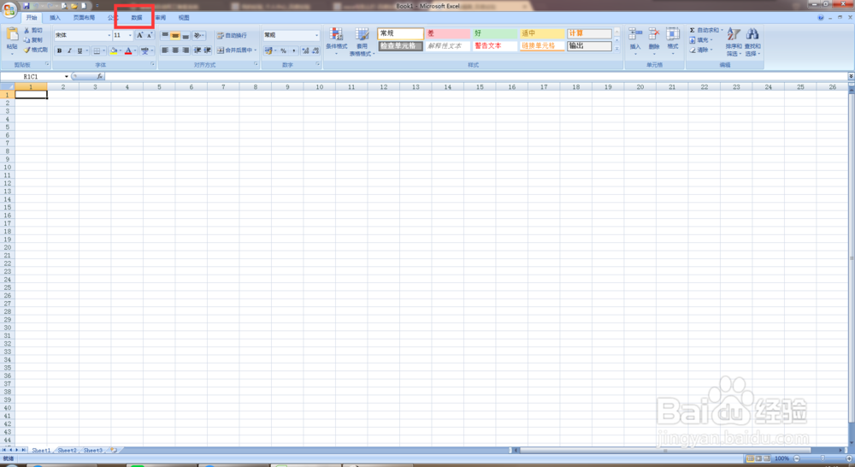This screenshot has height=467, width=855.
Task: Enable Wrap Text (自动换行)
Action: pyautogui.click(x=232, y=35)
